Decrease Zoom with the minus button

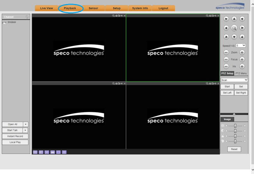(x=226, y=52)
